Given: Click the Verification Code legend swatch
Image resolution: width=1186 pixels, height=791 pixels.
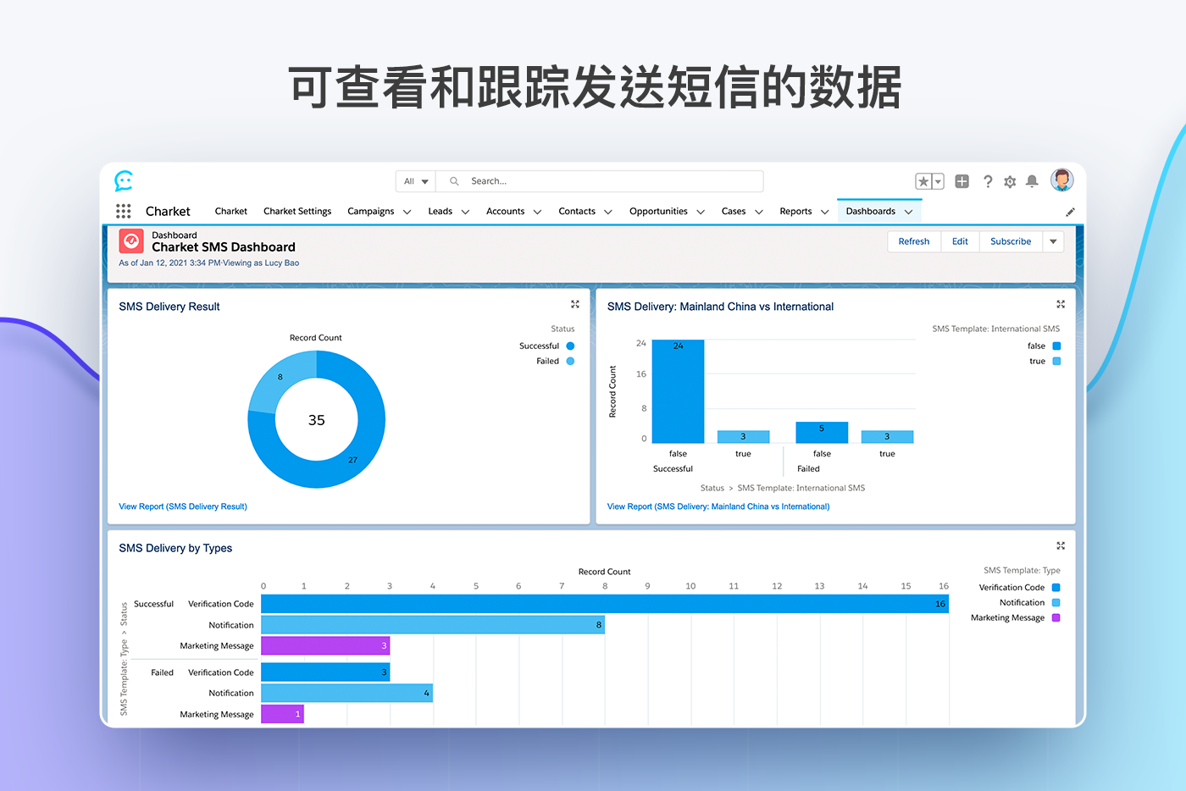Looking at the screenshot, I should pos(1056,587).
